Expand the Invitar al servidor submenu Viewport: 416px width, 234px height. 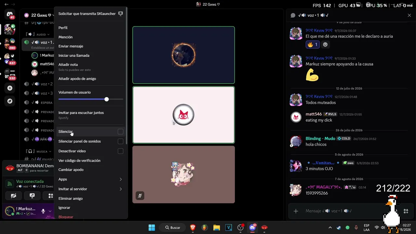point(121,189)
